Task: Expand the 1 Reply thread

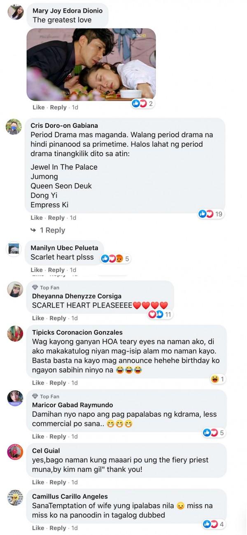Action: click(x=48, y=230)
